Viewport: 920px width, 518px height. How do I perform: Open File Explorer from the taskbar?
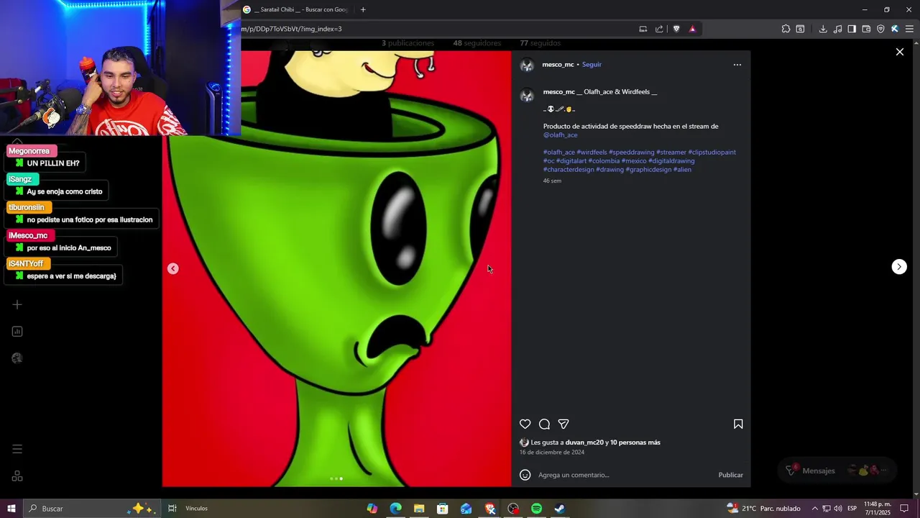[419, 509]
